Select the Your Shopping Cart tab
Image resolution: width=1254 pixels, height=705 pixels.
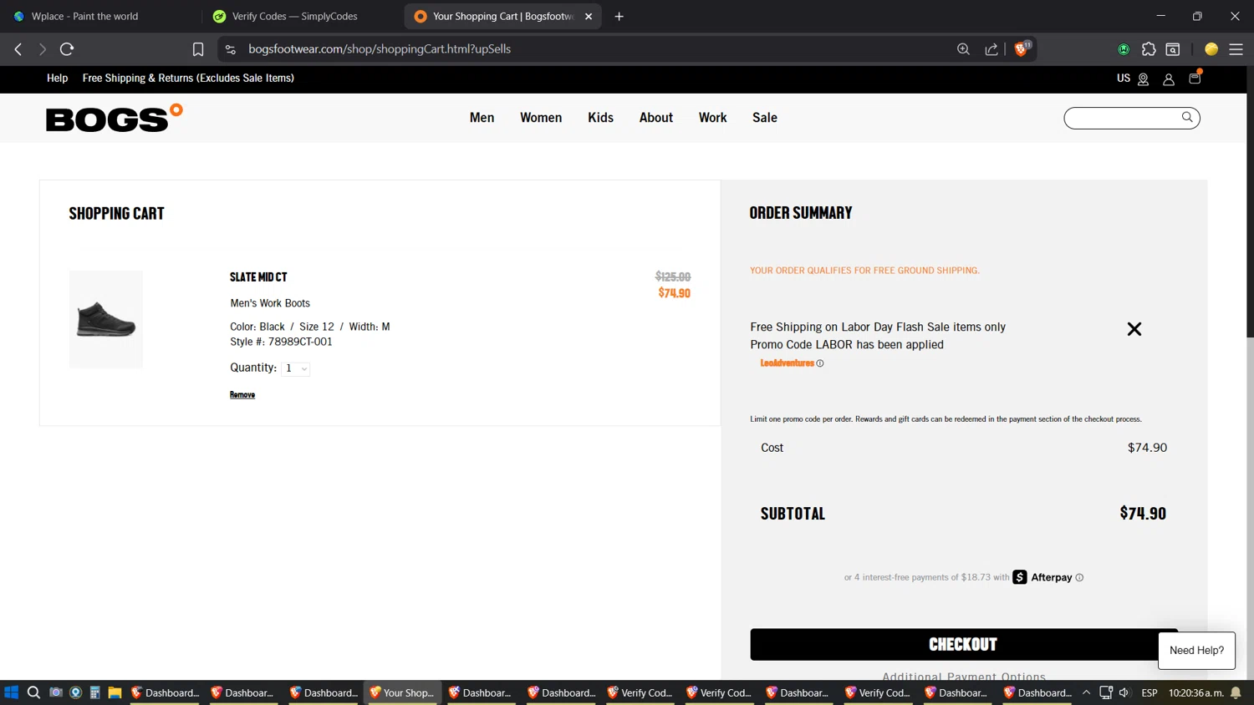(x=502, y=16)
